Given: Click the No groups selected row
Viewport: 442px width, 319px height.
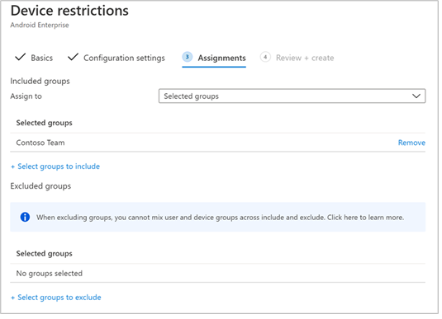Looking at the screenshot, I should (217, 274).
